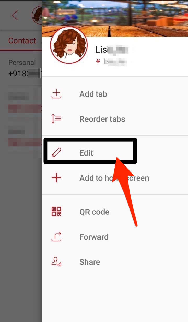The width and height of the screenshot is (188, 322).
Task: Go back with the red chevron arrow
Action: (15, 15)
